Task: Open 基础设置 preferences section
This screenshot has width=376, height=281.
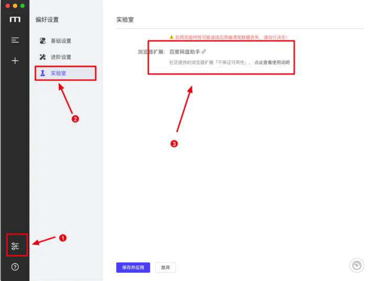Action: point(65,41)
